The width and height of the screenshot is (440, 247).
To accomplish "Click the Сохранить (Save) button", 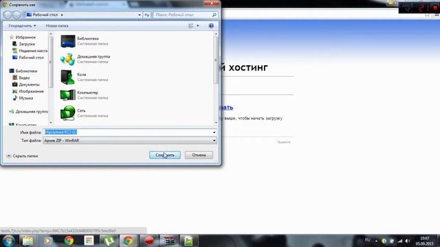I will 165,155.
